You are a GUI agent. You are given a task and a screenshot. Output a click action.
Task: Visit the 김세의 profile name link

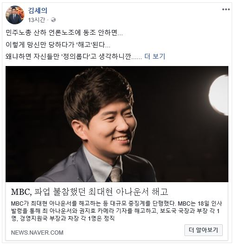pyautogui.click(x=37, y=11)
